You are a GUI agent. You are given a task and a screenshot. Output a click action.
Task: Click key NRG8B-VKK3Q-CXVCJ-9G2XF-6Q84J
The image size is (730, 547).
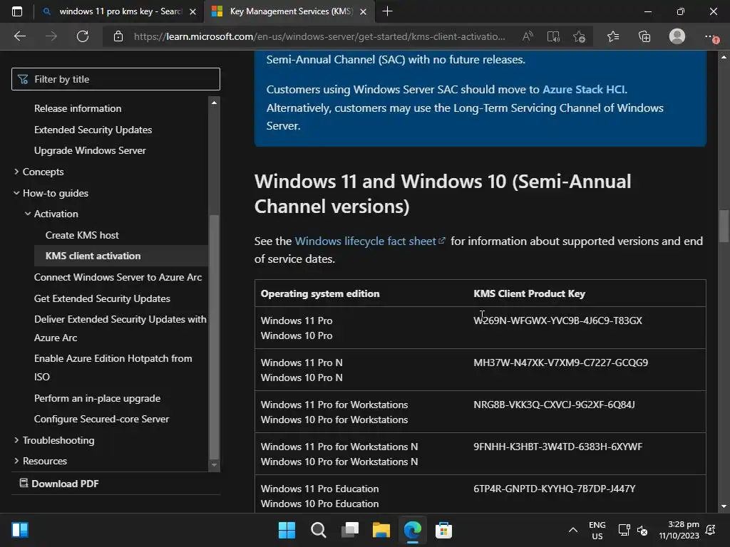tap(554, 405)
